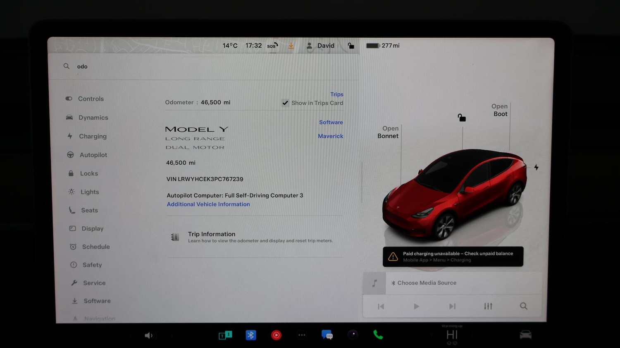Launch the red media player app

276,335
